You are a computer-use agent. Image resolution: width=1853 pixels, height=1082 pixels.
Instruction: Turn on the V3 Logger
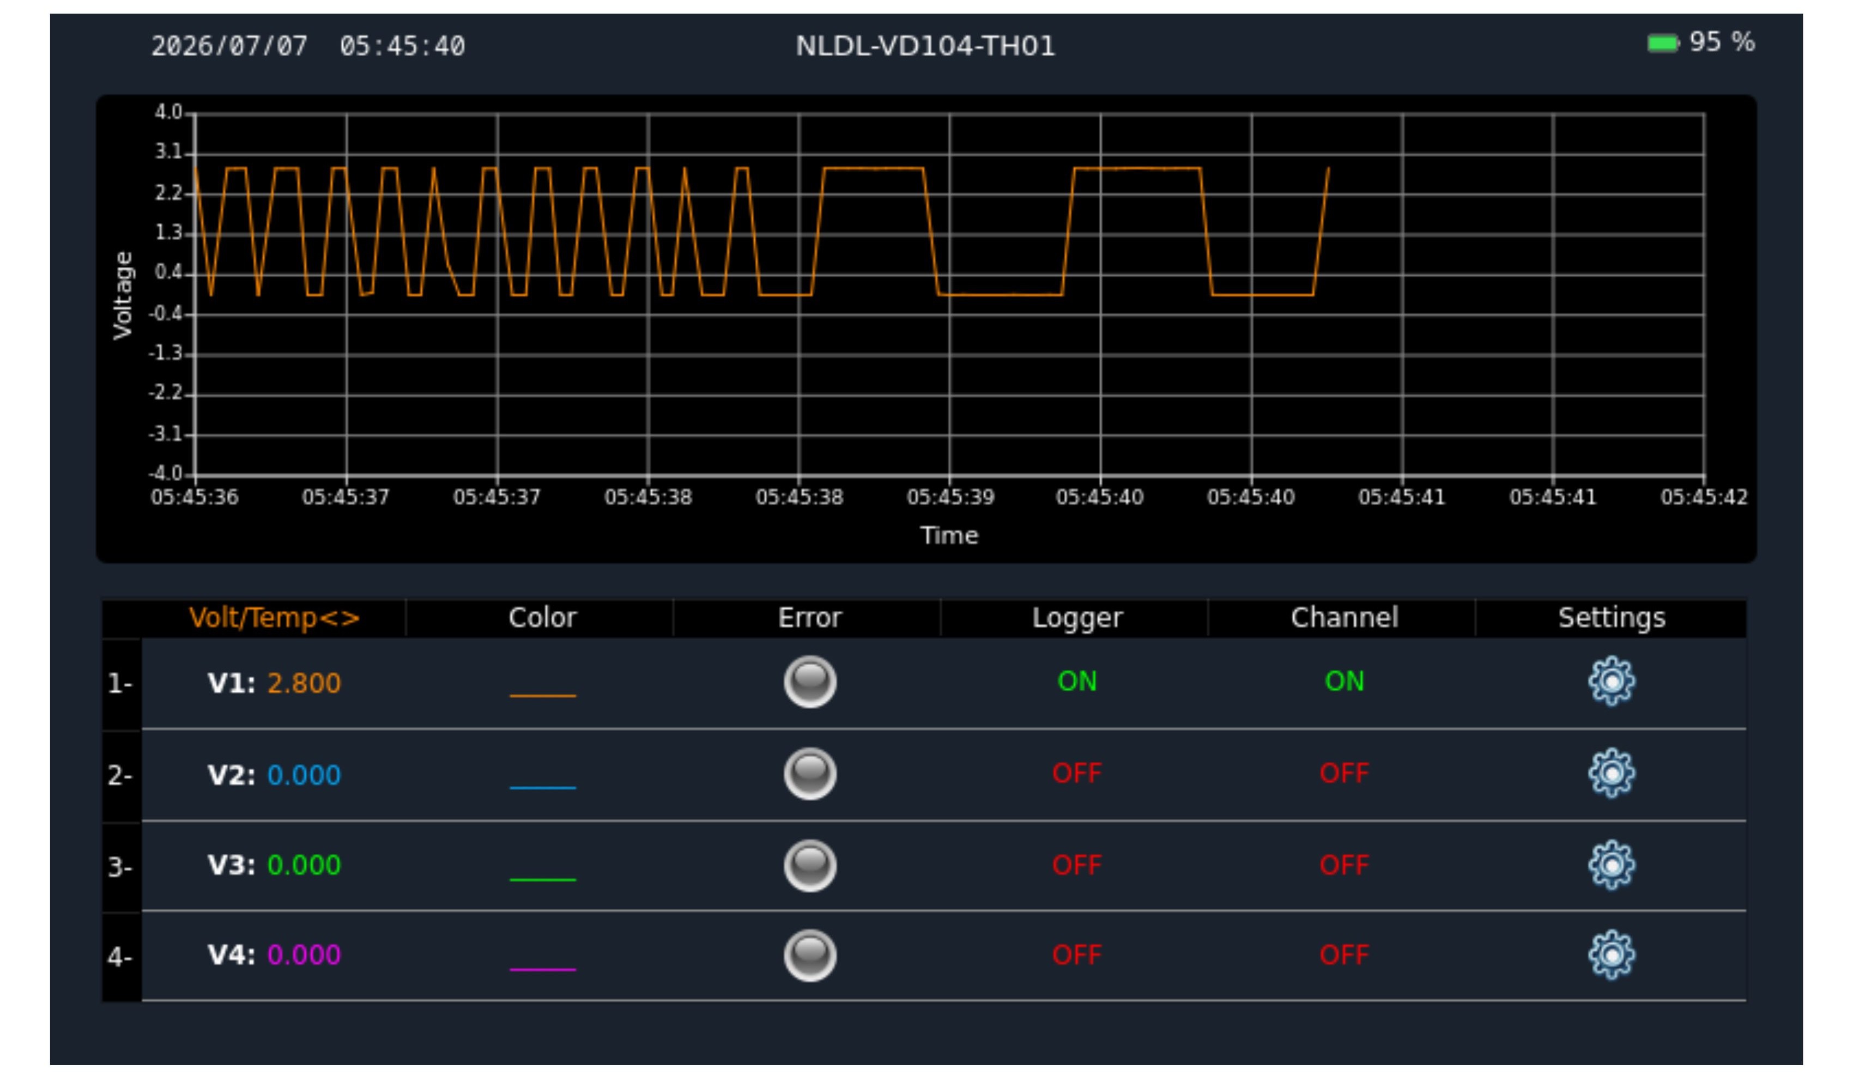click(x=1076, y=865)
